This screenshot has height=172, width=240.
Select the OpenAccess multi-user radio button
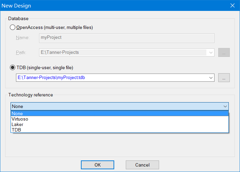(x=13, y=28)
